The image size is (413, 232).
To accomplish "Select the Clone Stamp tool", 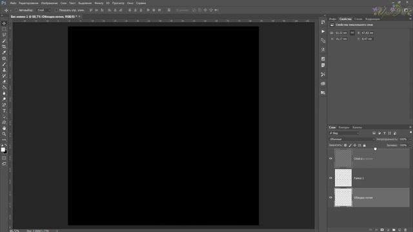I will pyautogui.click(x=4, y=70).
